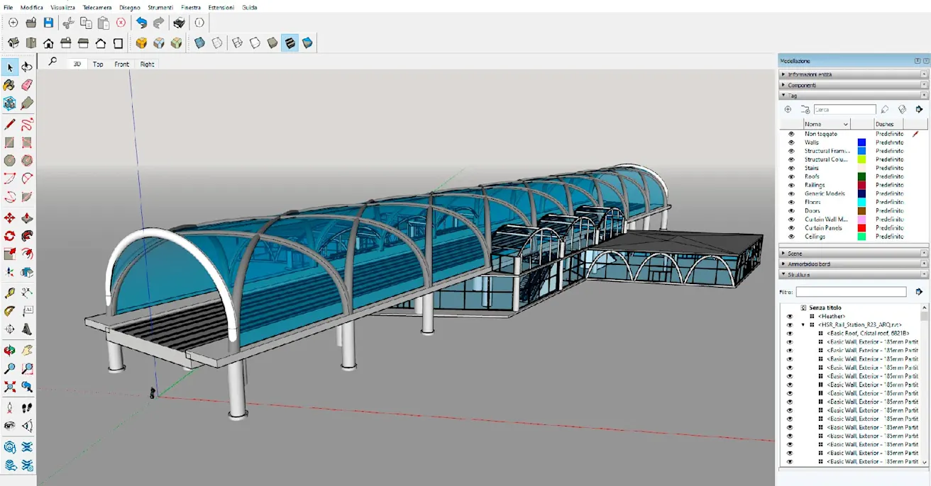Select the Zoom magnifier tool in left toolbar
931x486 pixels.
click(10, 368)
